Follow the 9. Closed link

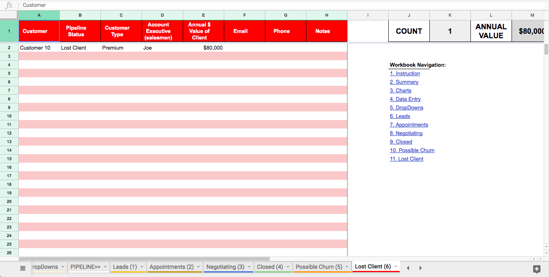(401, 142)
